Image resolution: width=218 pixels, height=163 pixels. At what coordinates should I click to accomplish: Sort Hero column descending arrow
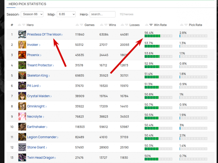[x=24, y=25]
